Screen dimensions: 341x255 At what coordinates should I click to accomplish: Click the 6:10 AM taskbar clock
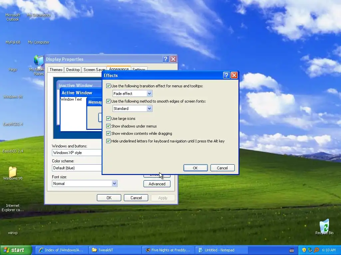329,250
